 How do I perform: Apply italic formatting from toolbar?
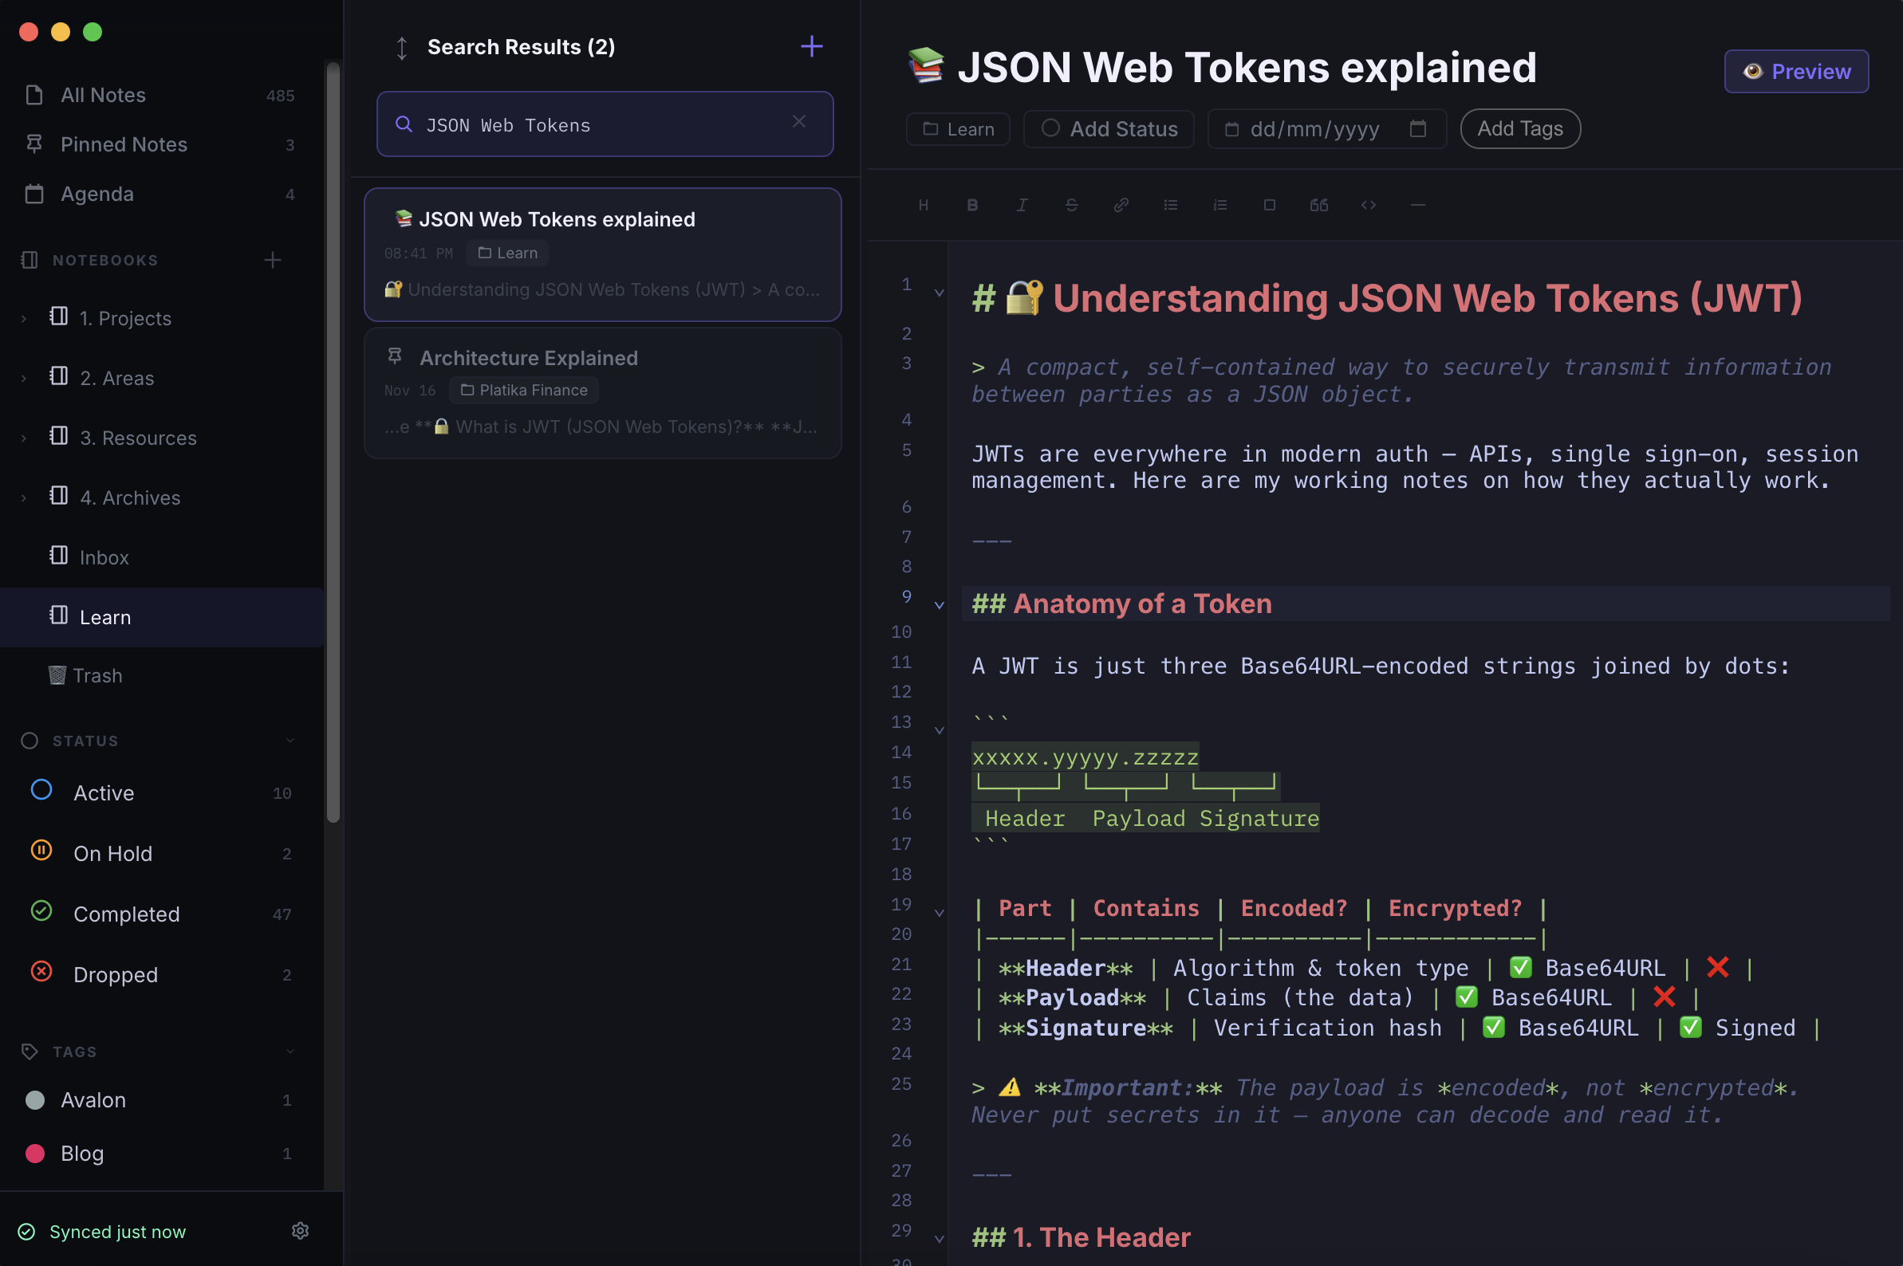click(1022, 205)
